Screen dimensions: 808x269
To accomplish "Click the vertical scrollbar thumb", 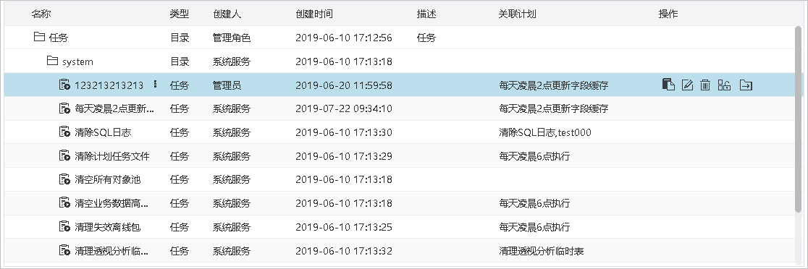I will [x=799, y=119].
